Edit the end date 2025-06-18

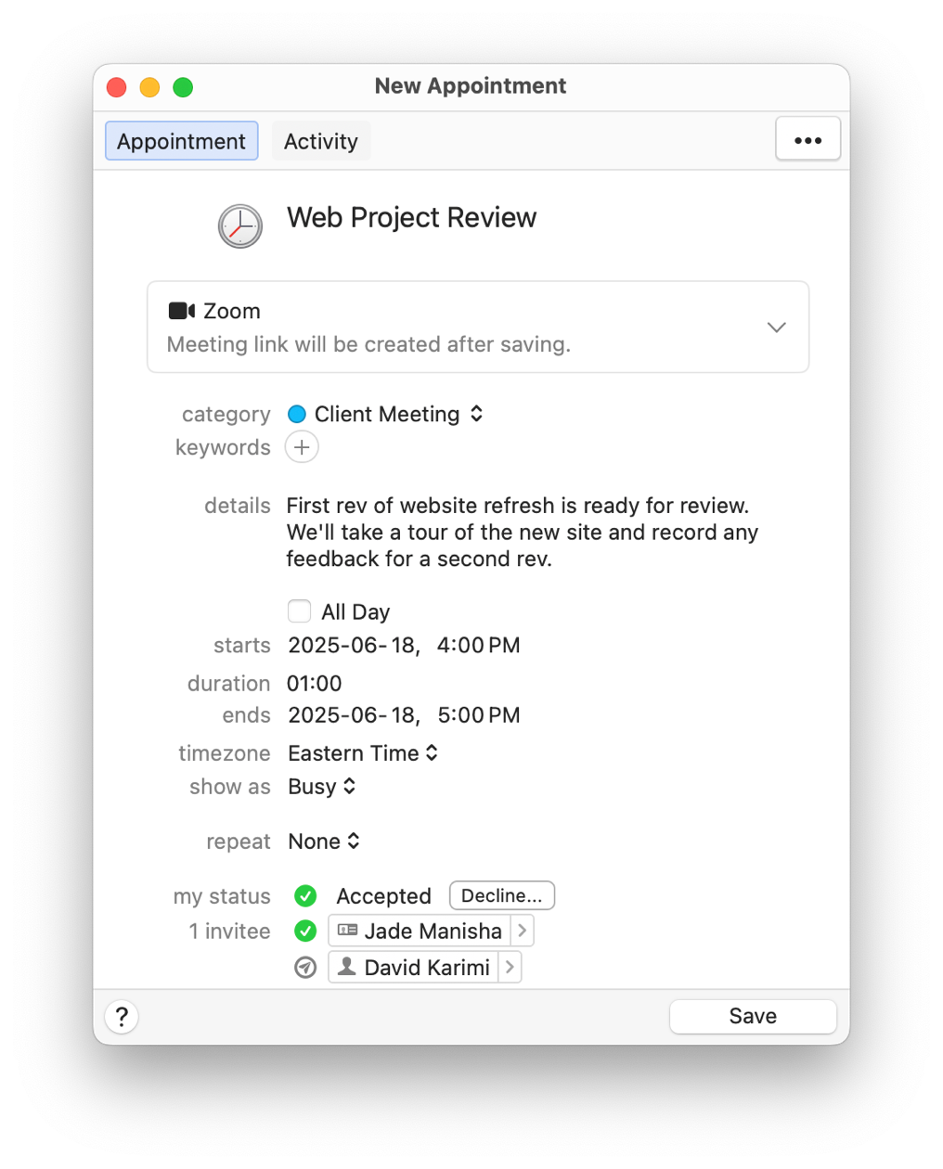pyautogui.click(x=352, y=715)
